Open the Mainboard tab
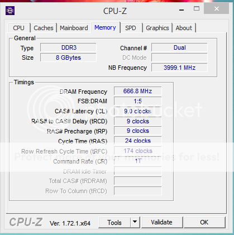The image size is (234, 235). coord(74,28)
